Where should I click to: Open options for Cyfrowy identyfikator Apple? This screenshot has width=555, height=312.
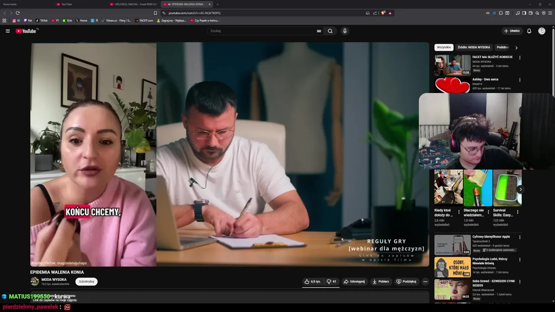[519, 237]
